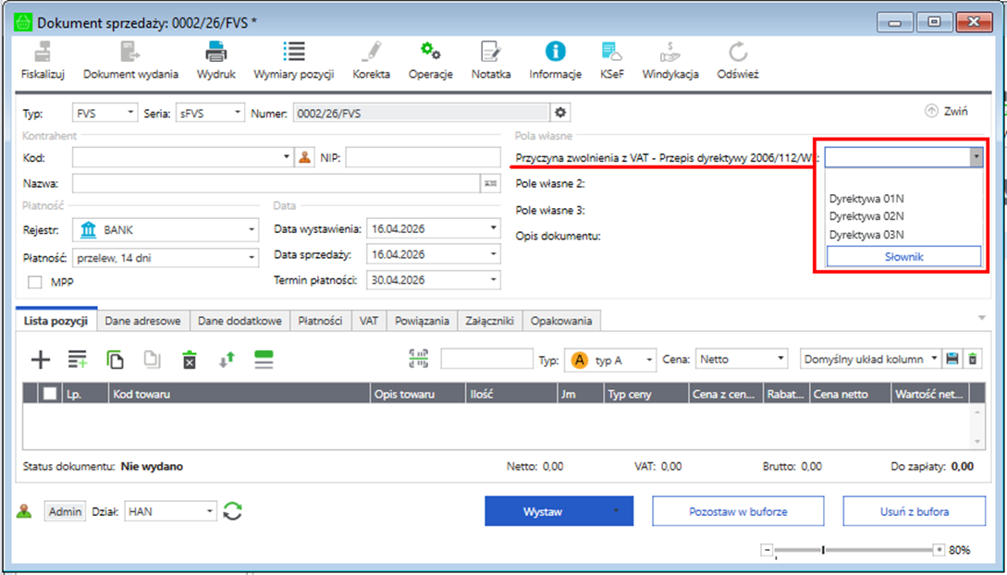The image size is (1007, 575).
Task: Click the Windykacja icon
Action: 669,53
